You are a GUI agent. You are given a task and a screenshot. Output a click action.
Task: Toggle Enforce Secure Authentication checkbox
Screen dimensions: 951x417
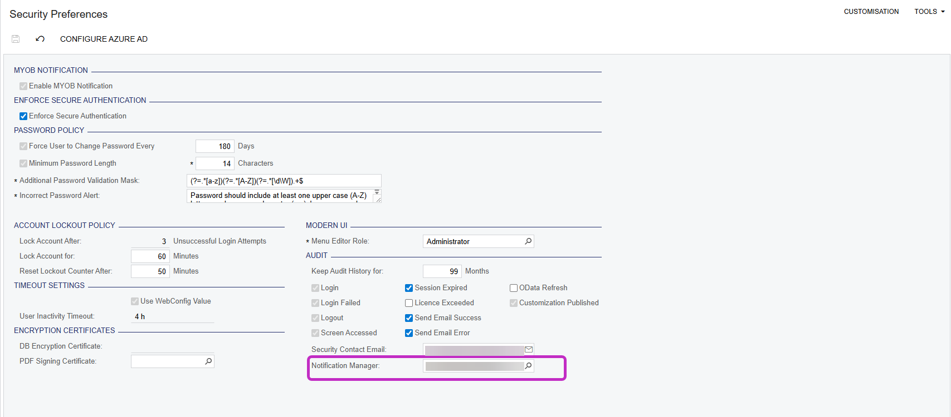coord(23,116)
